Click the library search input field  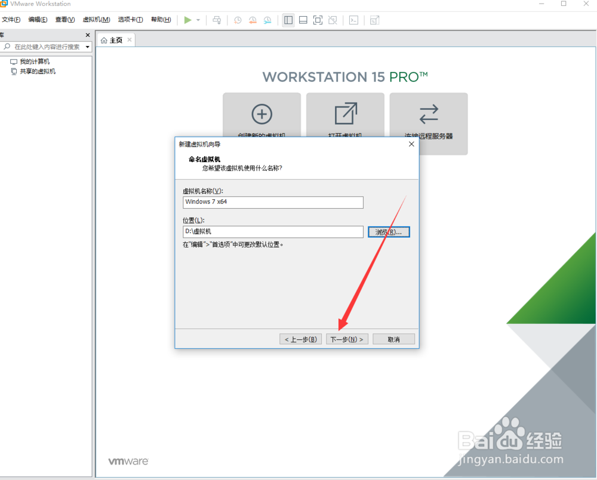pos(47,47)
